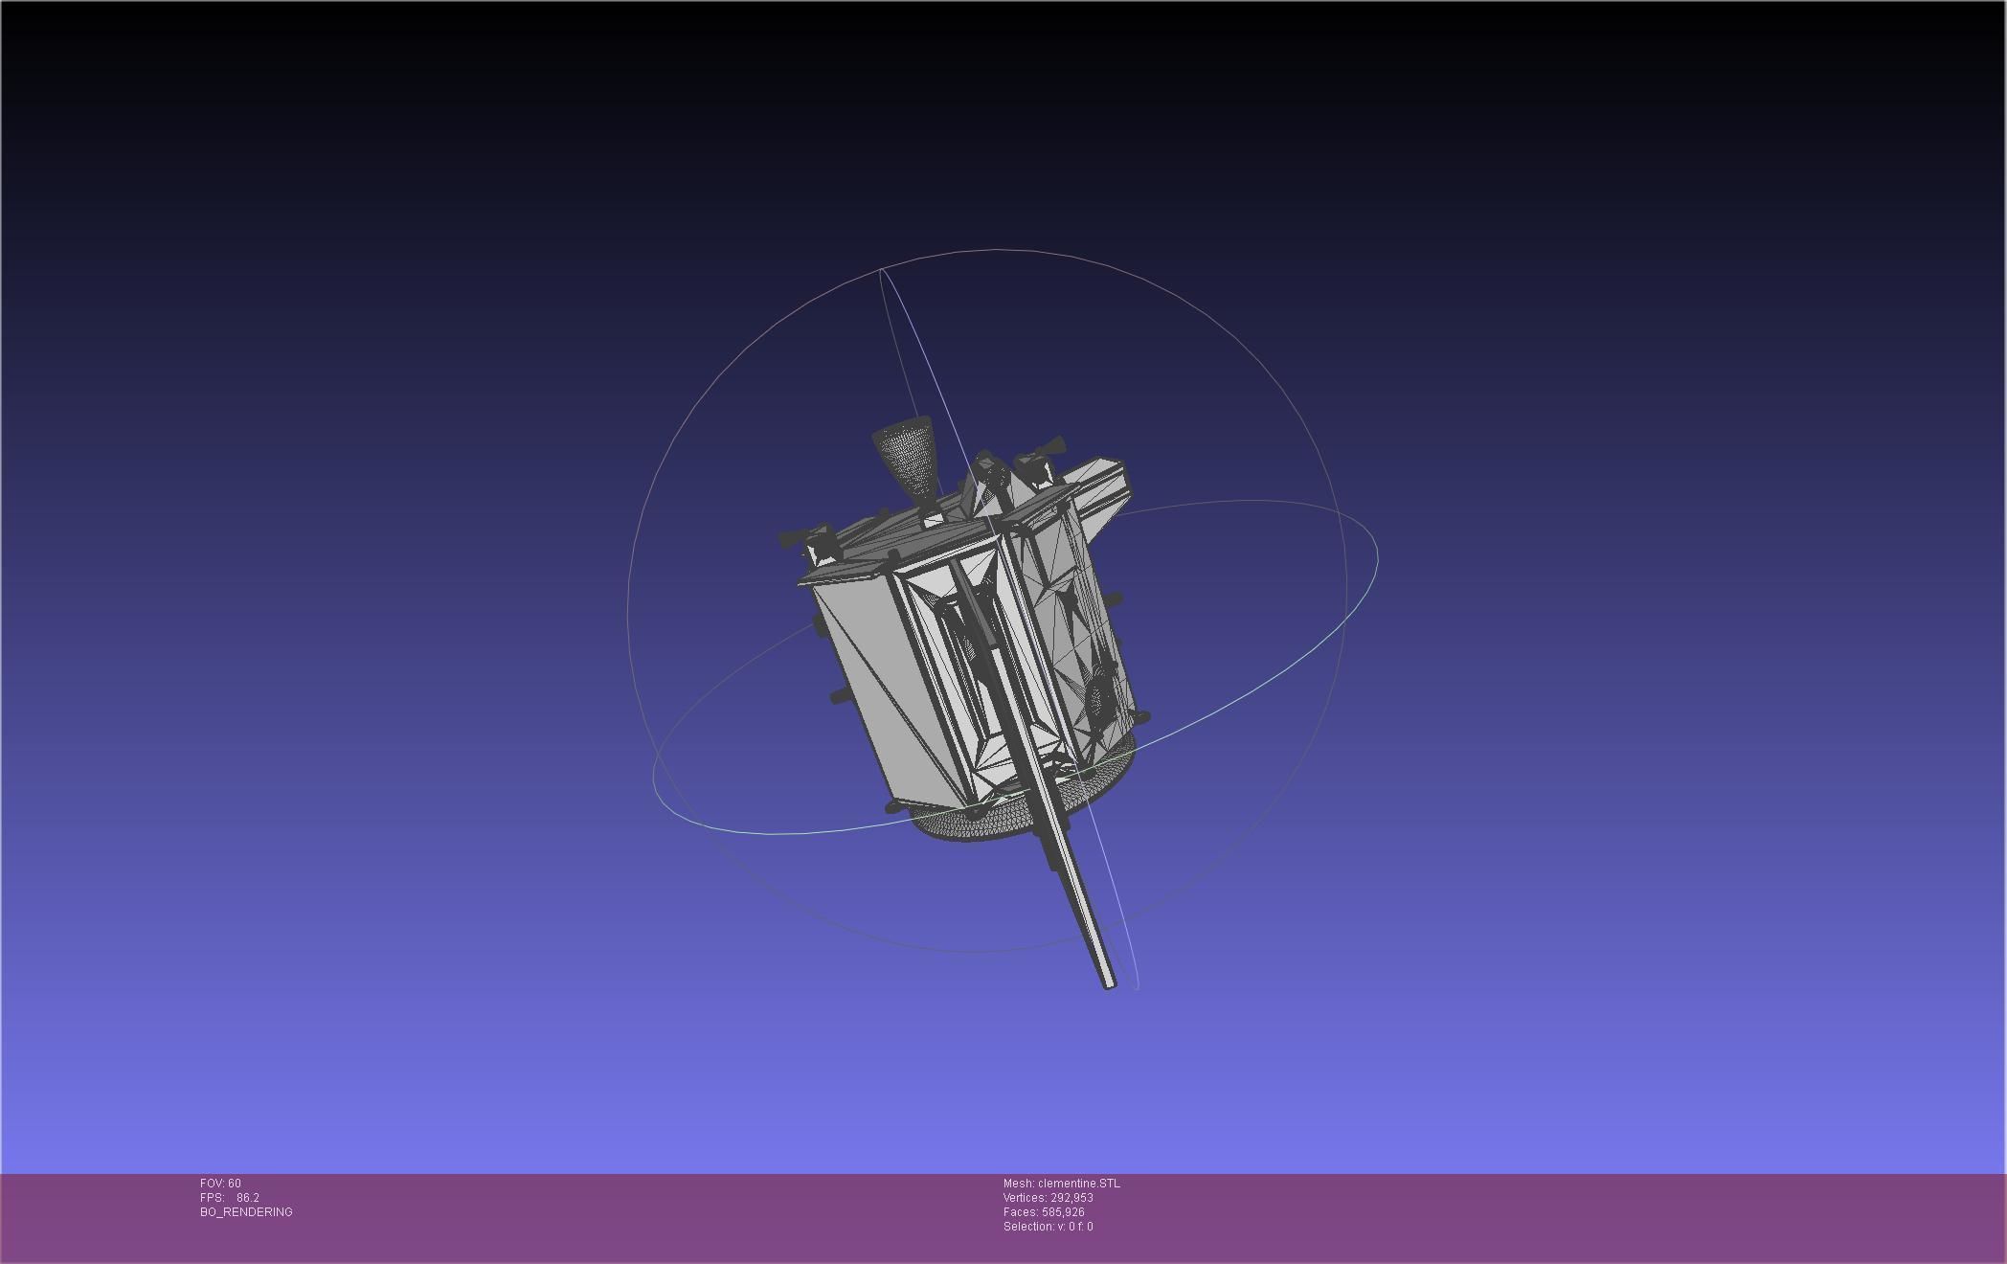Click the 'Vertices: 292,953' text
2007x1264 pixels.
pos(1048,1198)
